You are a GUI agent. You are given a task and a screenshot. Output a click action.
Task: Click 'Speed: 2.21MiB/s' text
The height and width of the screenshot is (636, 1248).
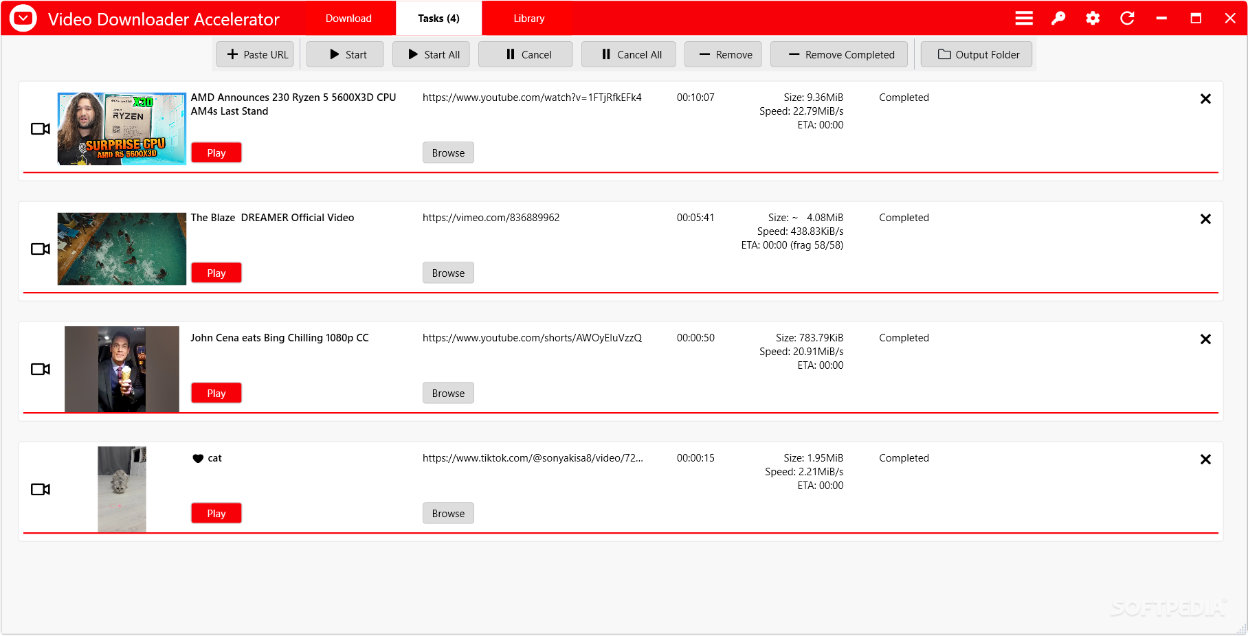point(804,472)
